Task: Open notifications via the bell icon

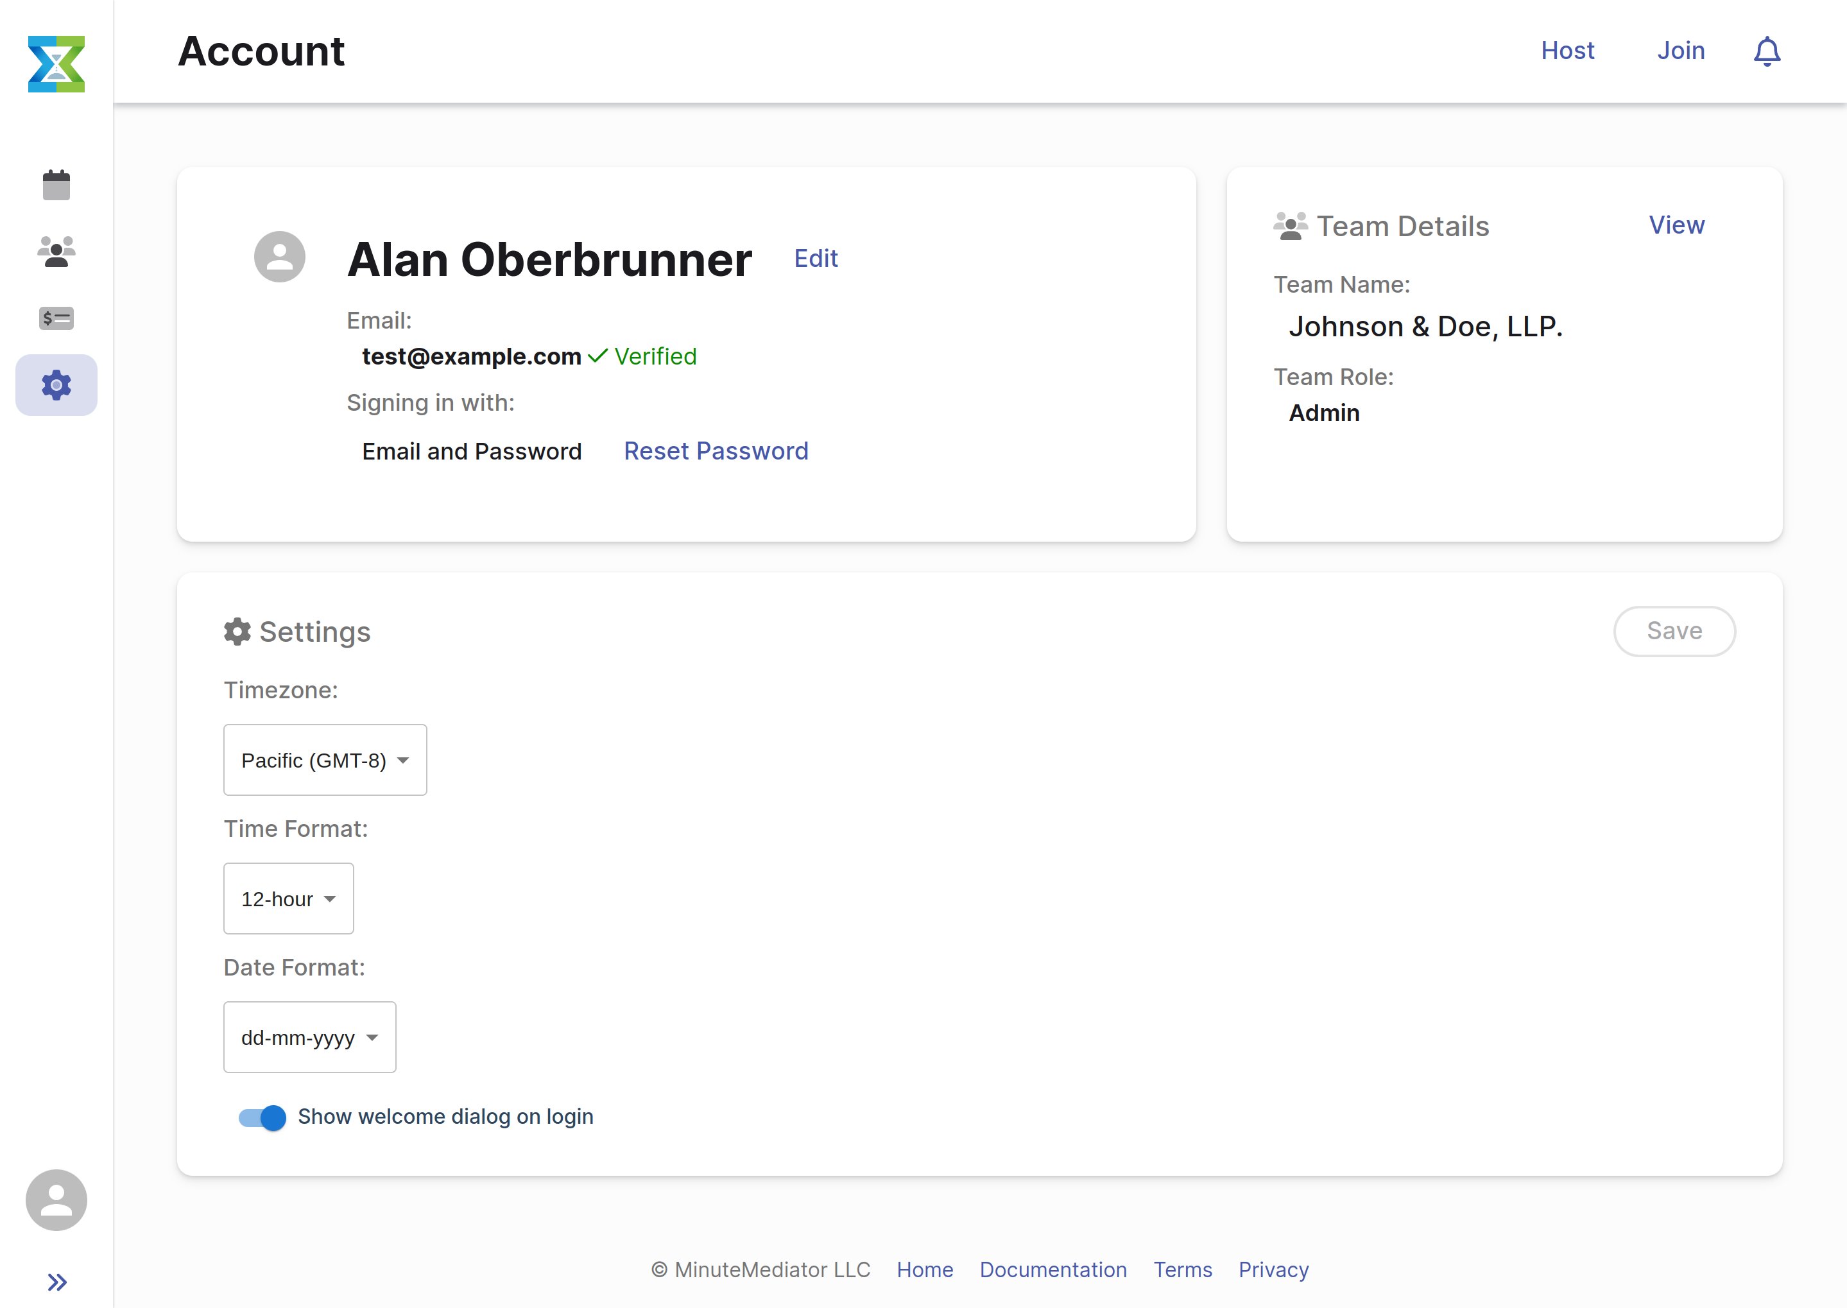Action: 1767,51
